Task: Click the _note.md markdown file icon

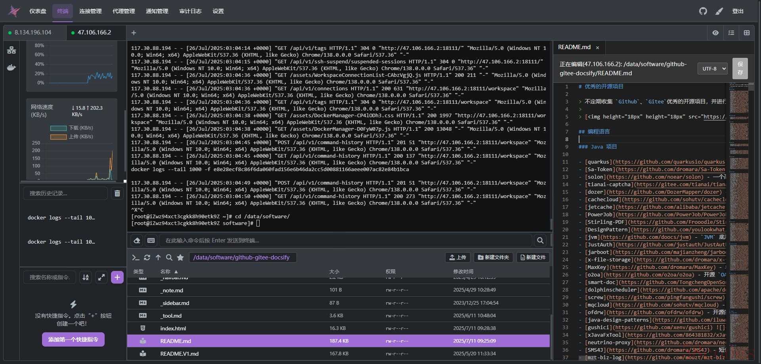Action: [143, 290]
